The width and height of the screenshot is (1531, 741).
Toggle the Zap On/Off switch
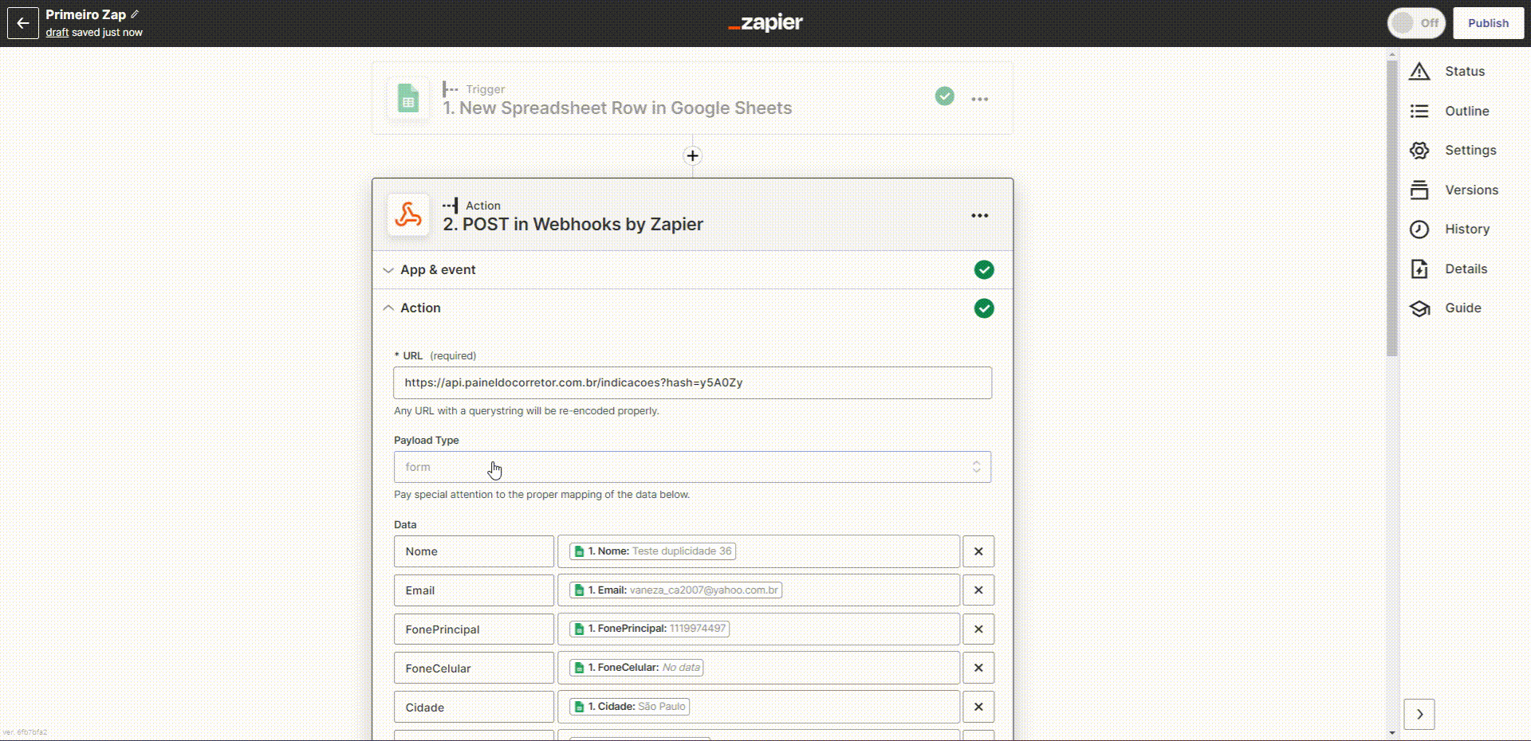pos(1416,23)
